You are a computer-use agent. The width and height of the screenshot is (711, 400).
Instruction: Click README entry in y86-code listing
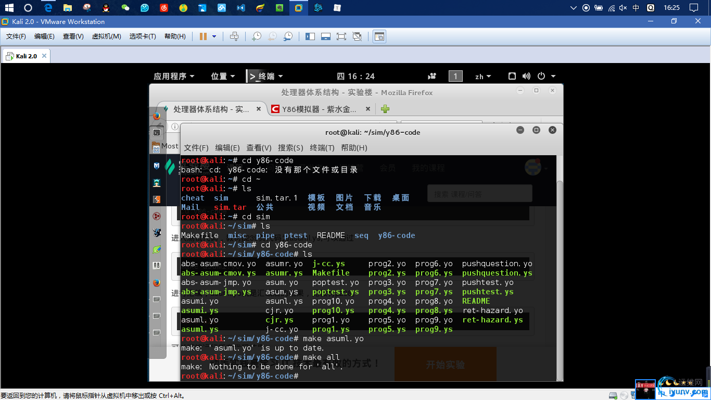(476, 301)
